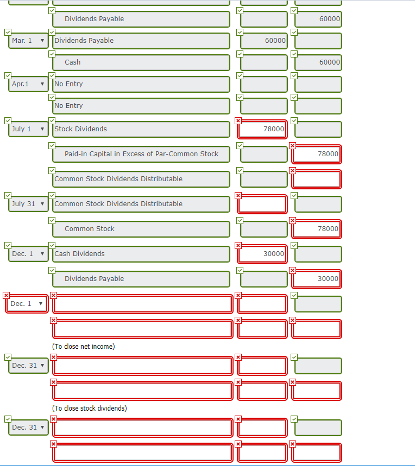Toggle the checkmark above the Apr.1 dropdown
Viewport: 415px width, 466px height.
point(8,75)
